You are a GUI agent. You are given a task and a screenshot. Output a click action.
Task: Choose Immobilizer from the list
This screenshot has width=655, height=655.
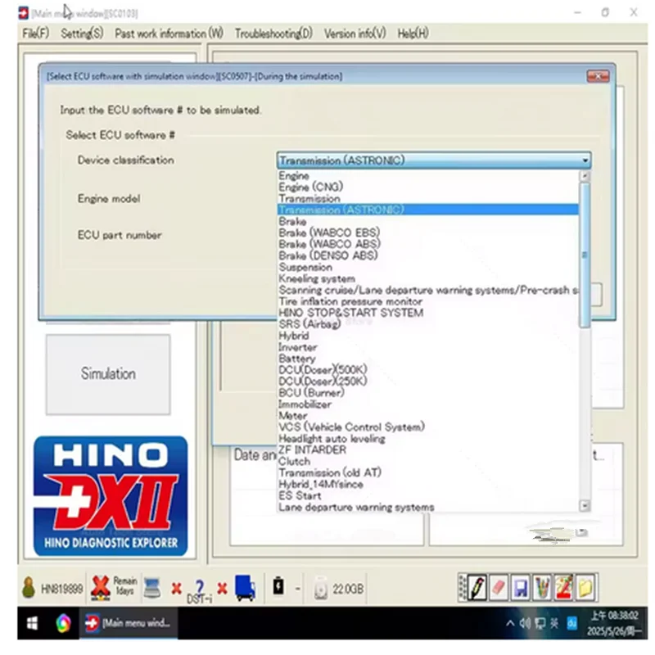[428, 404]
